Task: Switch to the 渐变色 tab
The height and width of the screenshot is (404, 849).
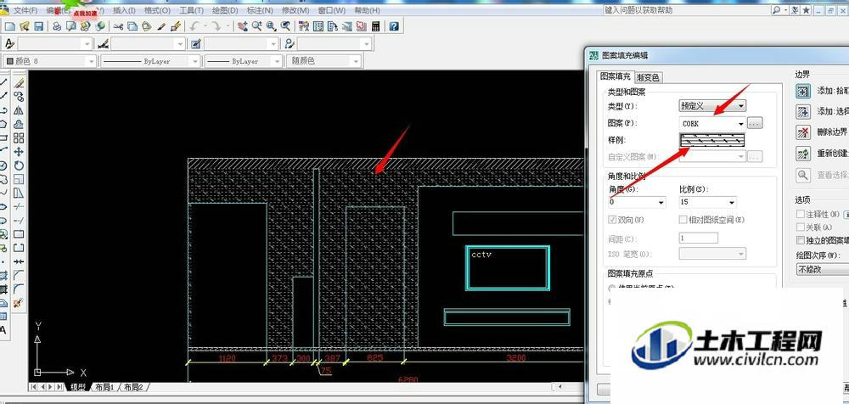Action: click(x=648, y=77)
